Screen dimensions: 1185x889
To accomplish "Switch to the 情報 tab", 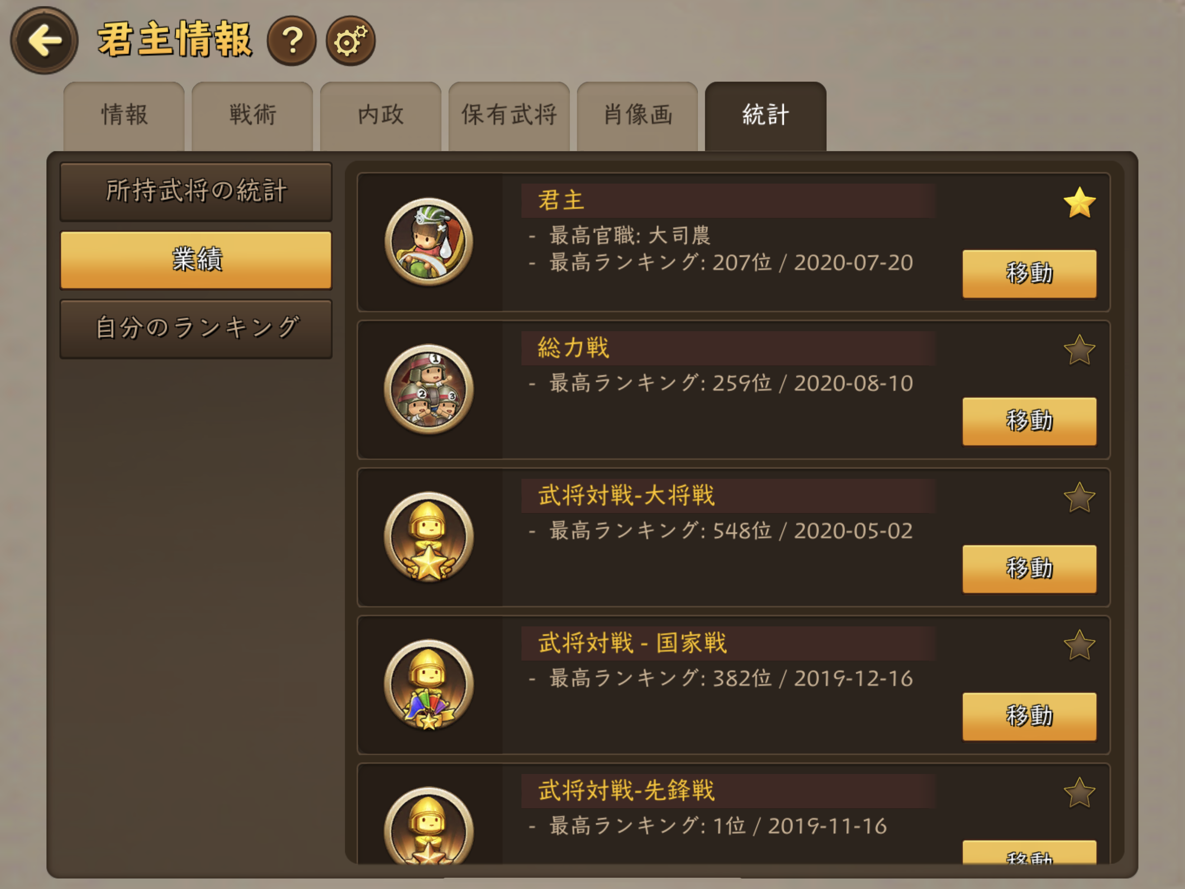I will coord(124,116).
